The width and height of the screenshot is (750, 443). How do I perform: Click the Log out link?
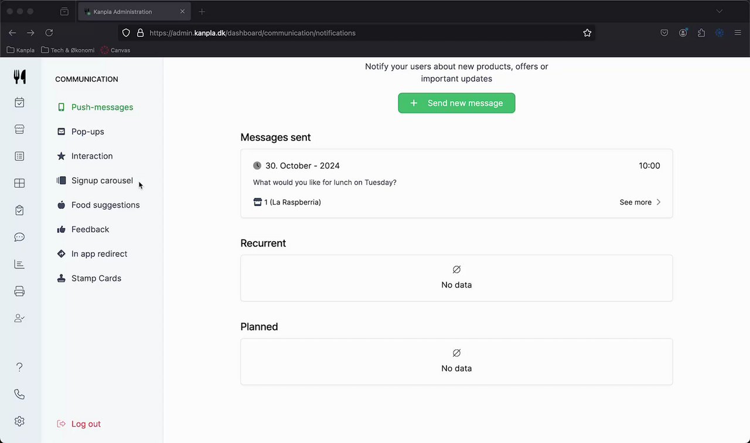coord(86,424)
